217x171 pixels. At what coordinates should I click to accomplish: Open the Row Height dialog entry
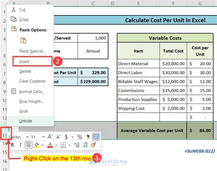tap(31, 101)
